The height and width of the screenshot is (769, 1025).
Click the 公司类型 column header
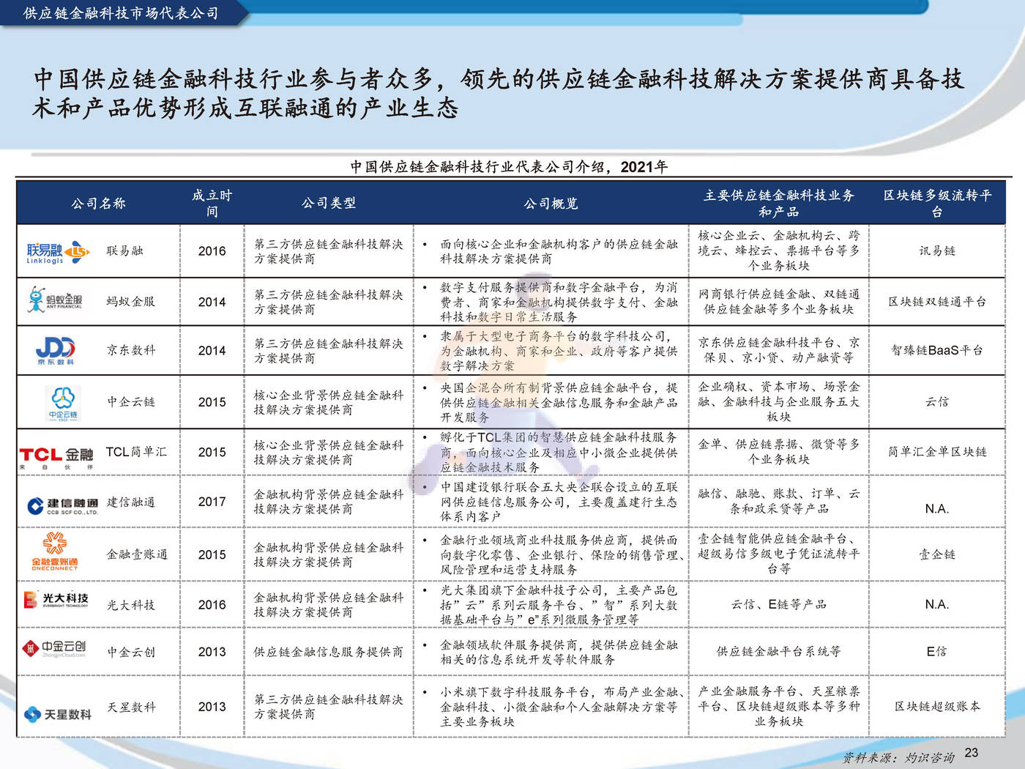pyautogui.click(x=329, y=203)
